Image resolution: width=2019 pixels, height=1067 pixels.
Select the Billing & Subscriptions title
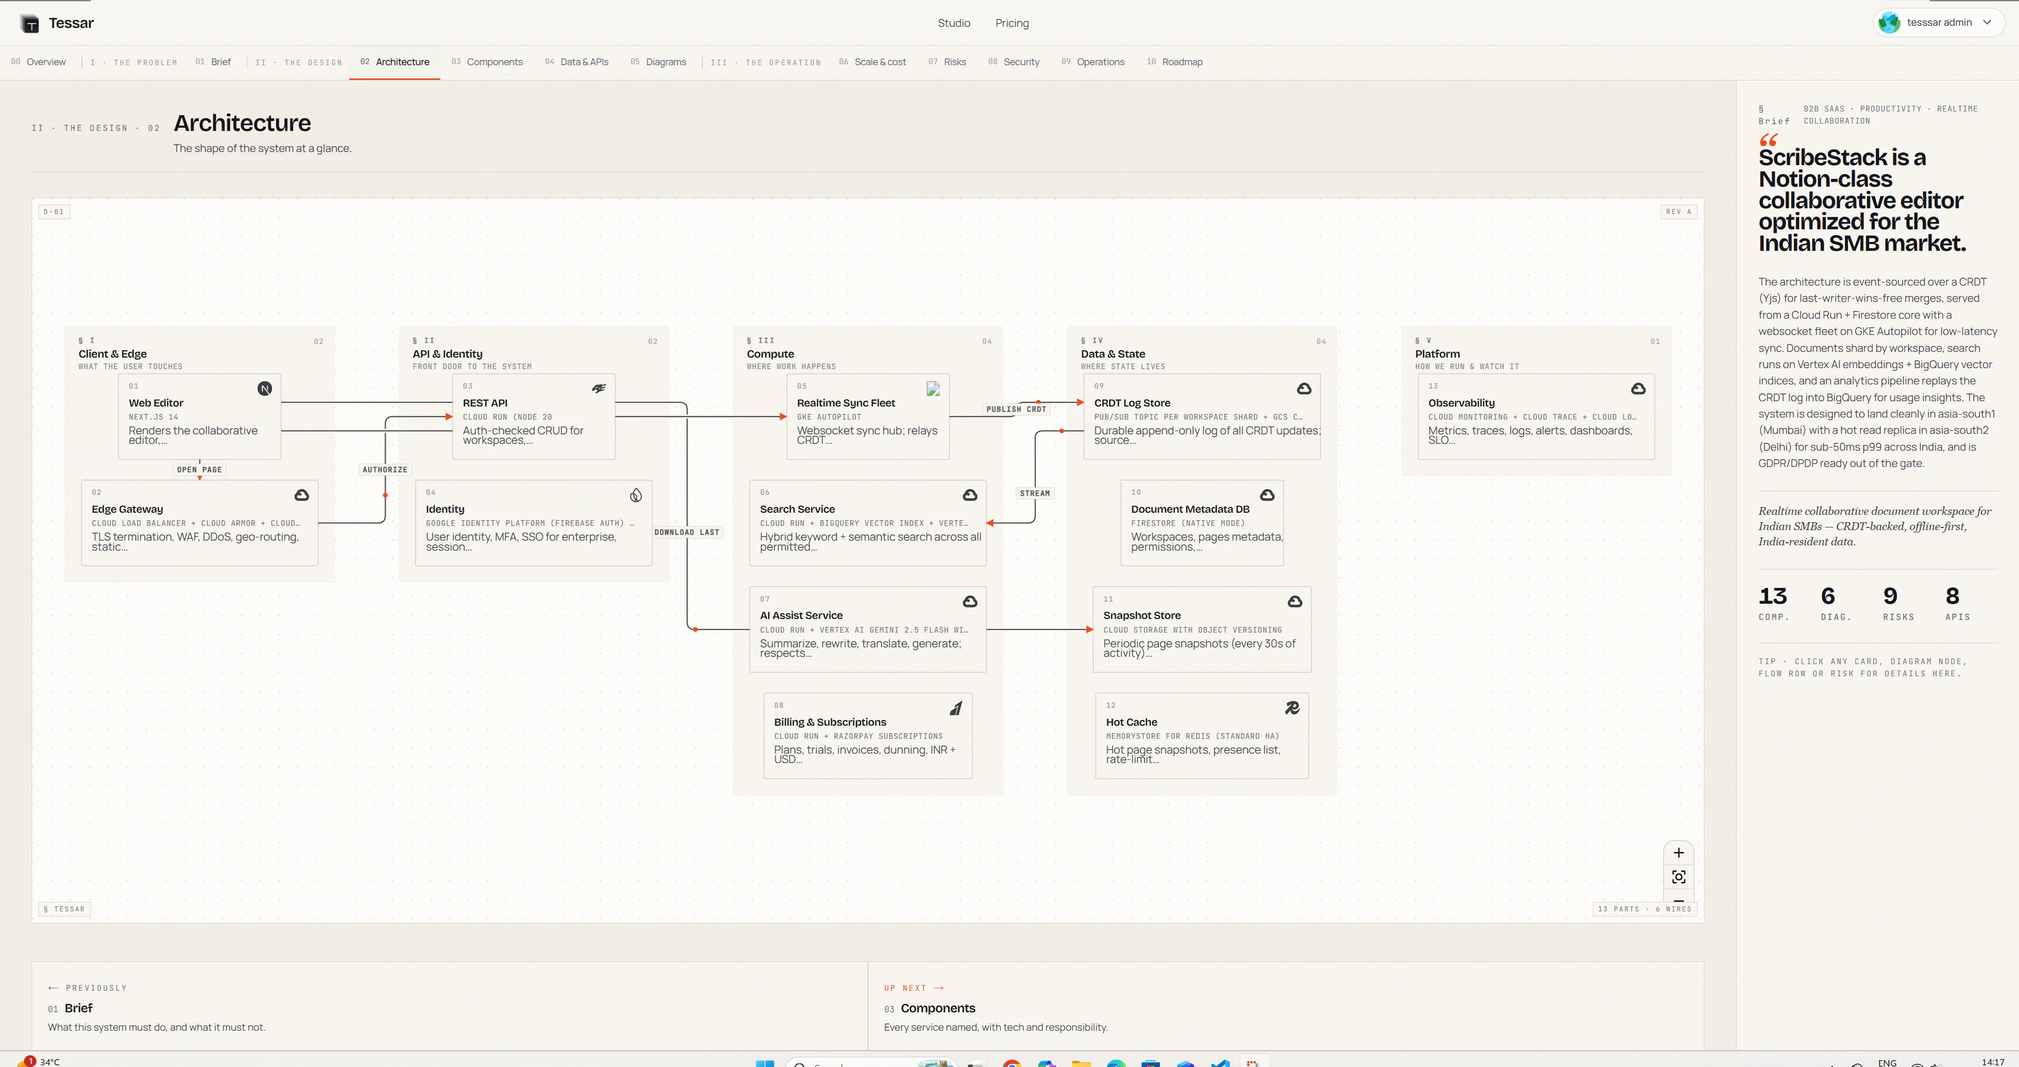pos(830,723)
